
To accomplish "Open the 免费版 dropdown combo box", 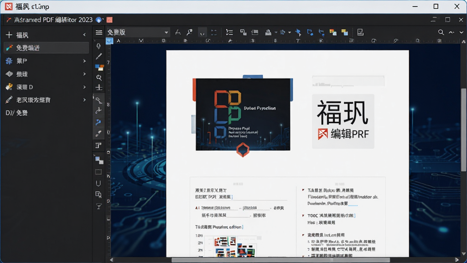I will (138, 32).
